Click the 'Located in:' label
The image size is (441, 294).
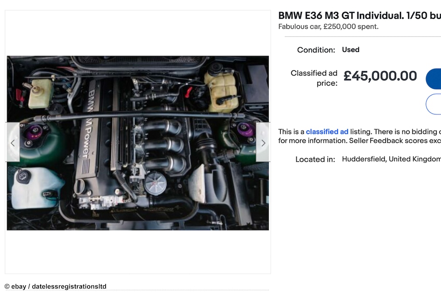315,159
